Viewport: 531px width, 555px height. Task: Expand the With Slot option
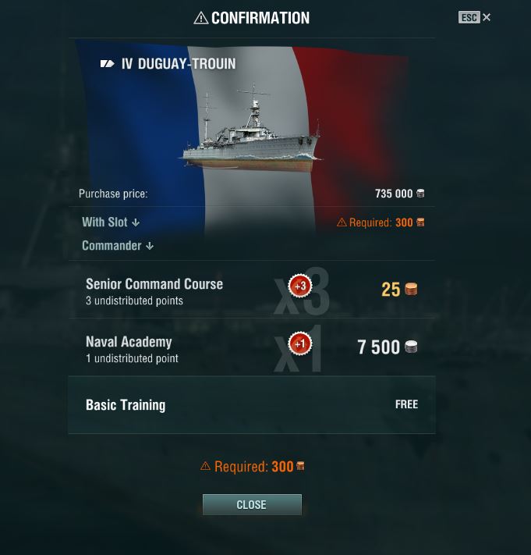click(111, 222)
